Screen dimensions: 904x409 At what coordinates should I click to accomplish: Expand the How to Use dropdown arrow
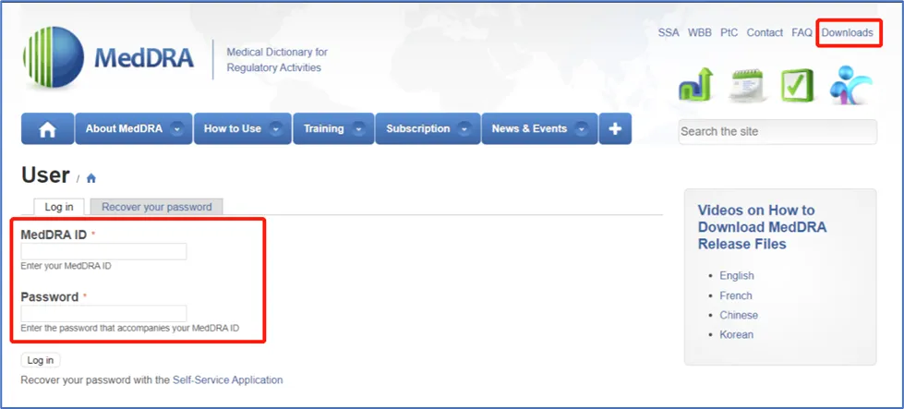(x=275, y=129)
